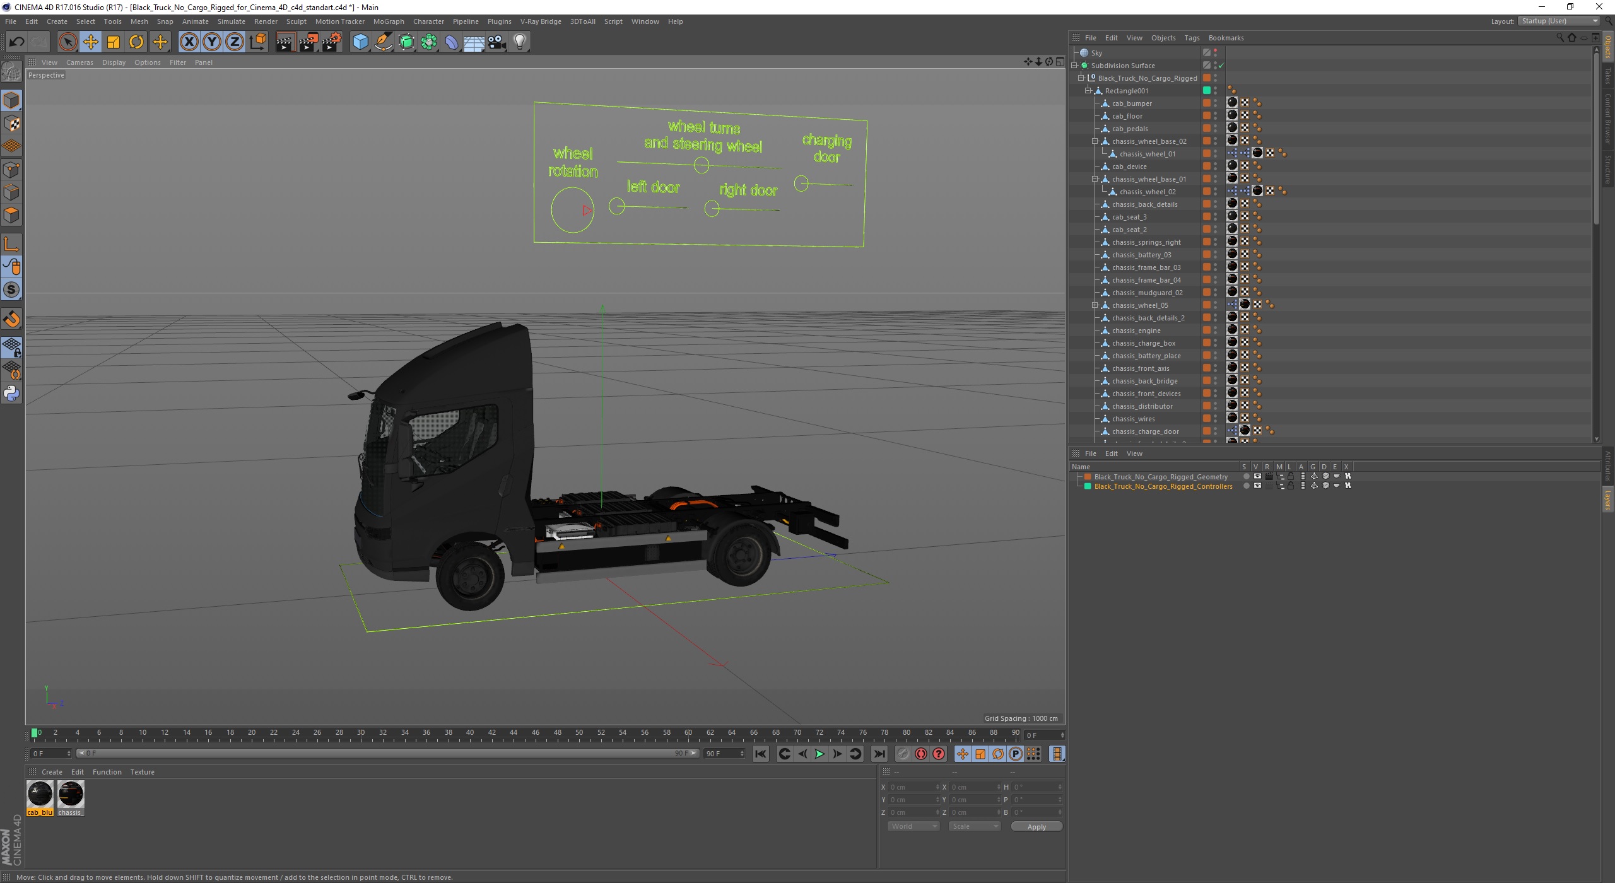This screenshot has height=883, width=1615.
Task: Toggle visibility of Controllers layer
Action: point(1257,486)
